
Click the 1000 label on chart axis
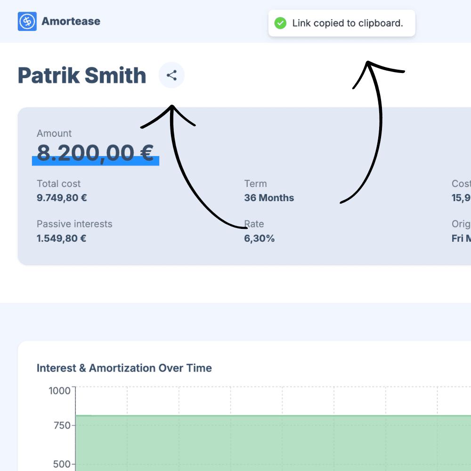point(59,390)
